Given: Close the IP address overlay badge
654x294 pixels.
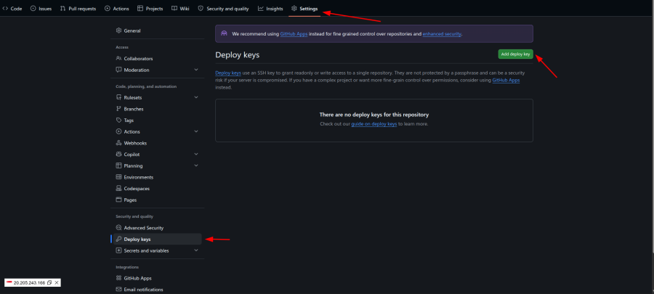Looking at the screenshot, I should pos(57,283).
